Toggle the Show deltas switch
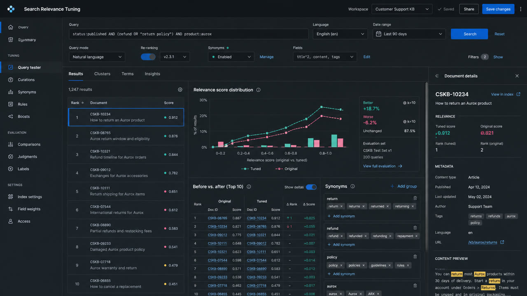527x296 pixels. pyautogui.click(x=311, y=187)
